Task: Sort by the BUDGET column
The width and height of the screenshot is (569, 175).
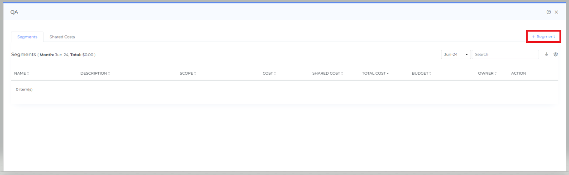Action: point(421,73)
